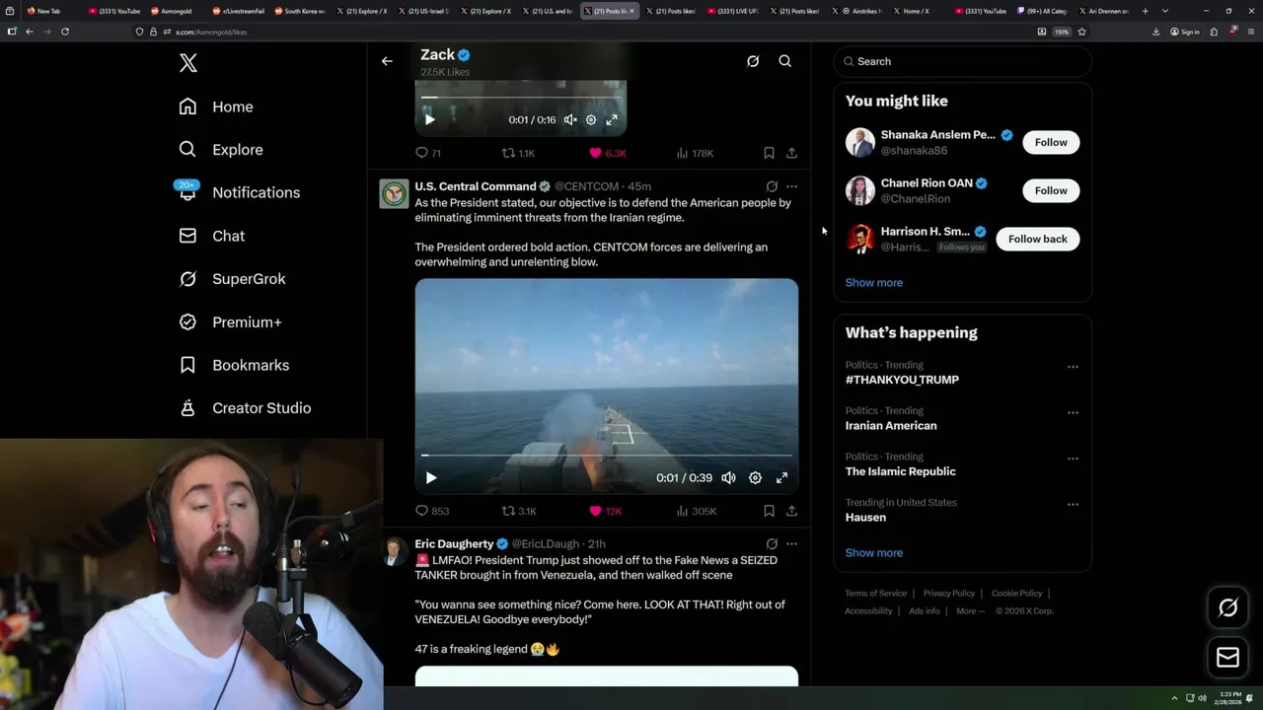View analytics of the 305K views post
1263x710 pixels.
[x=696, y=511]
